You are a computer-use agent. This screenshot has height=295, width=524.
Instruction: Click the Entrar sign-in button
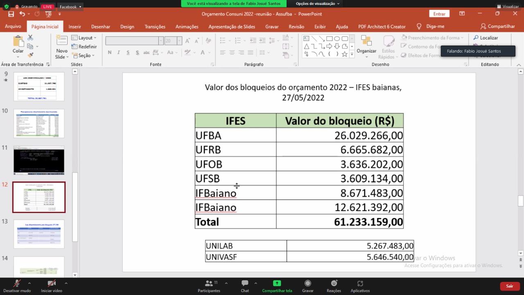click(439, 14)
